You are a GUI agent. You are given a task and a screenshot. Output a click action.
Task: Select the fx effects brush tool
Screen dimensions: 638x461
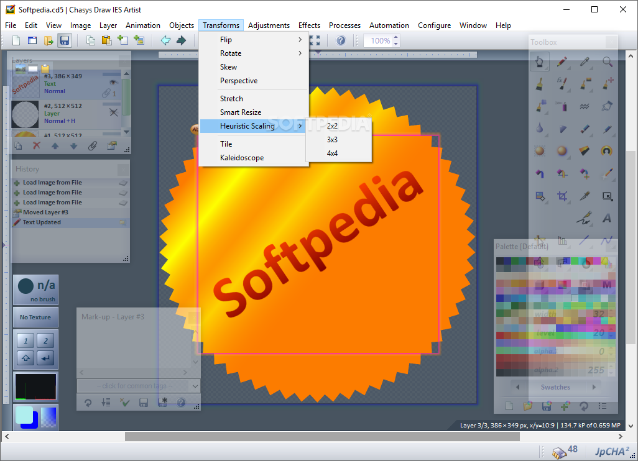coord(562,84)
